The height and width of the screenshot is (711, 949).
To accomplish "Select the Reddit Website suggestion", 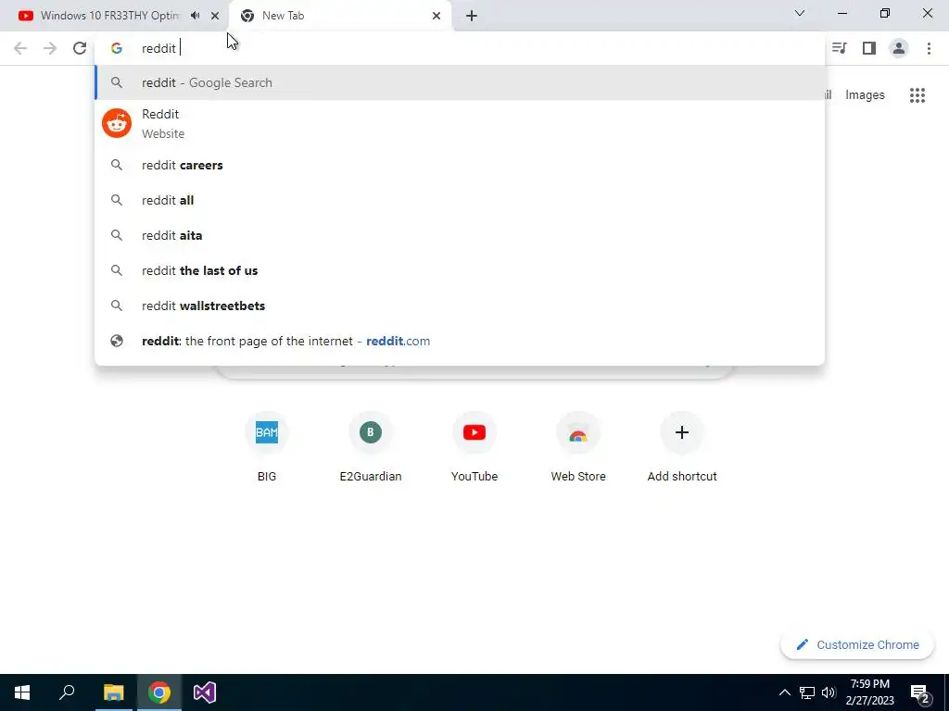I will pyautogui.click(x=460, y=124).
